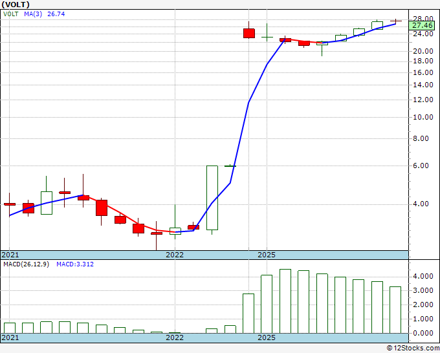Click the 2021 label on price chart timeline
The width and height of the screenshot is (440, 353).
click(x=10, y=255)
